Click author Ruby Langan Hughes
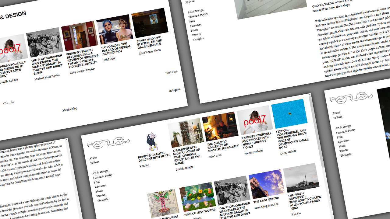The width and height of the screenshot is (390, 219). (x=82, y=71)
